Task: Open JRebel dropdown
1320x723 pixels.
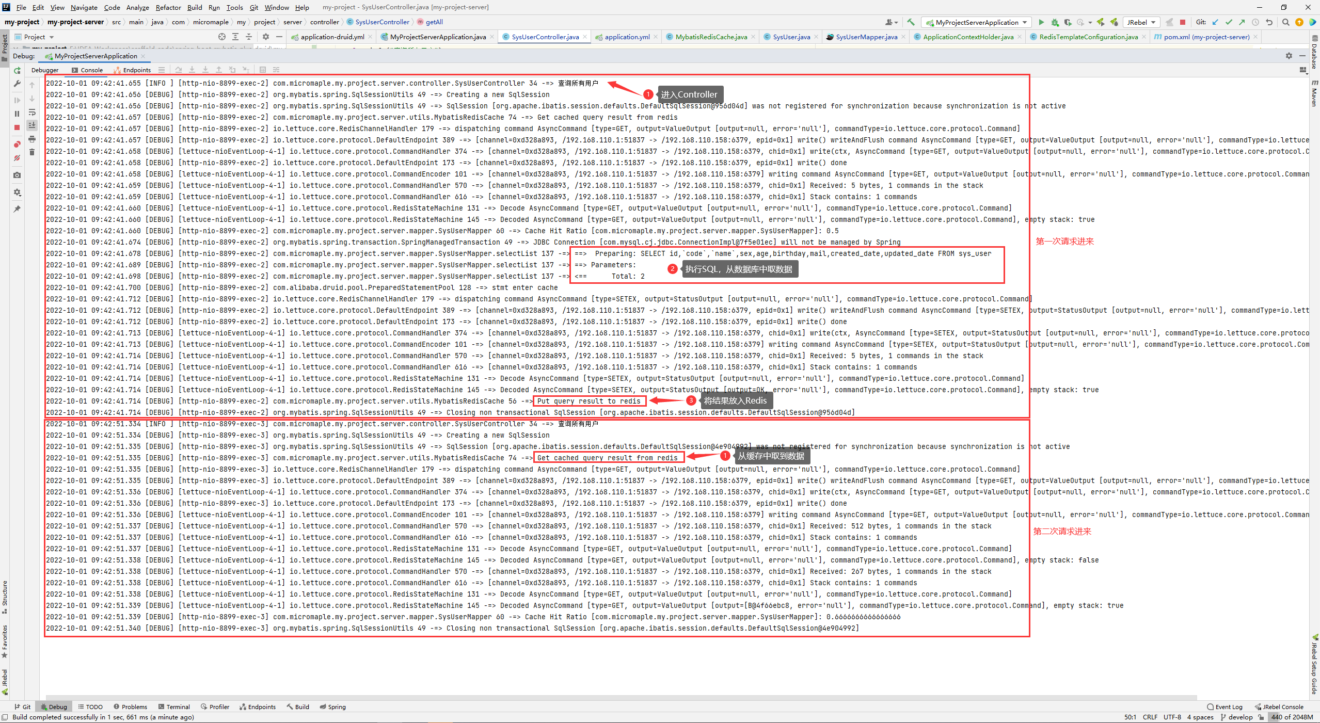Action: tap(1141, 22)
